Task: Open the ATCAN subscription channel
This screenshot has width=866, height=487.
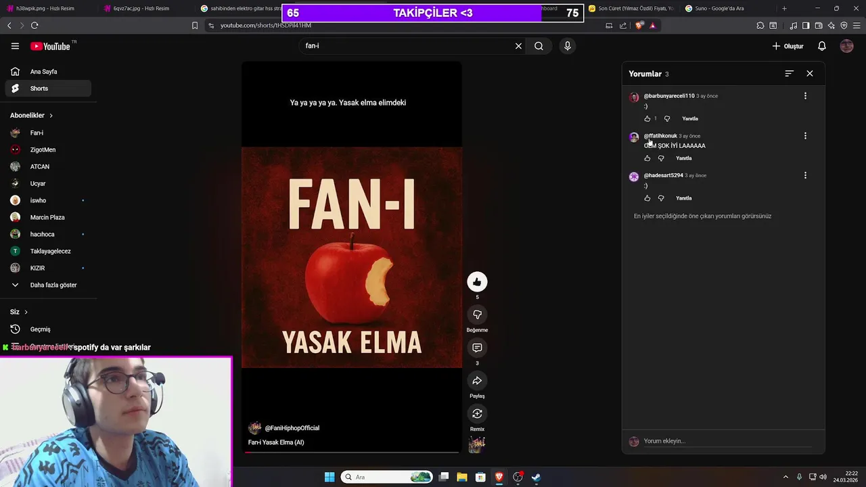Action: [x=47, y=166]
